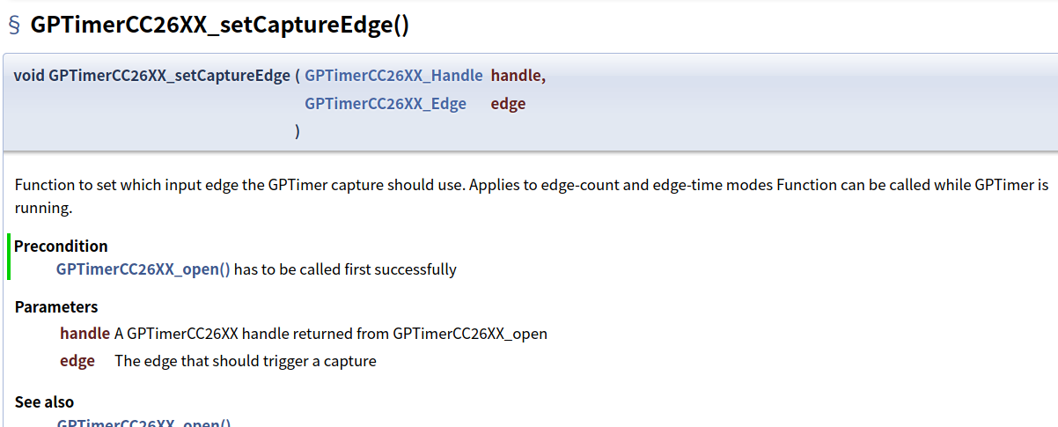Click the "handle" name in Parameters list

coord(84,334)
